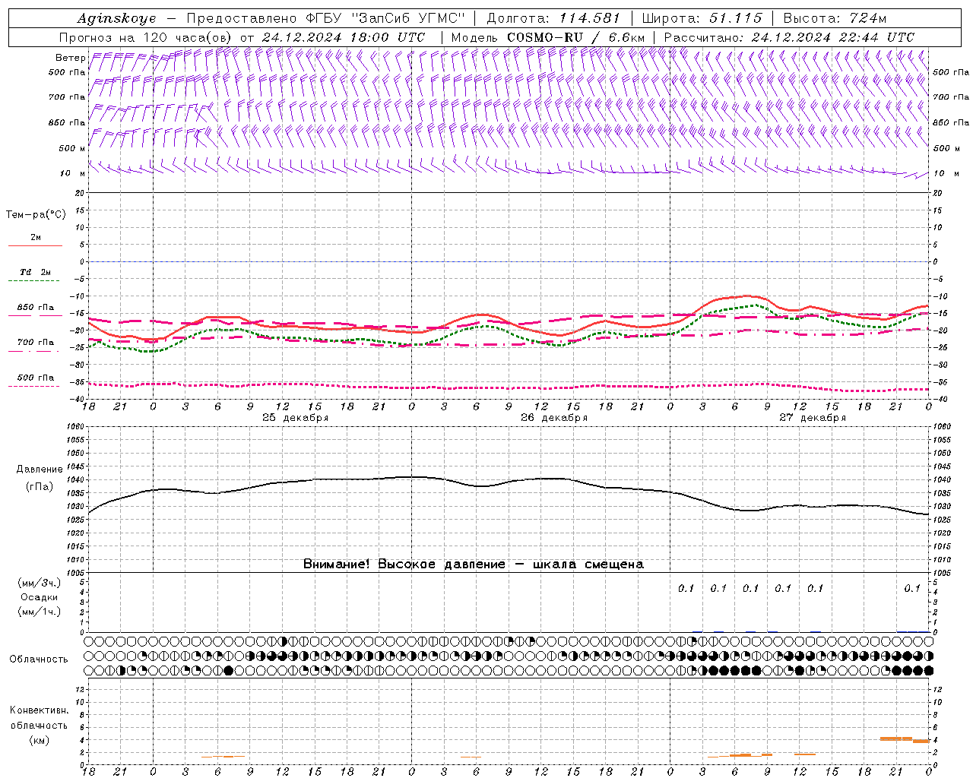Click the 'Давление' pressure panel label

pyautogui.click(x=39, y=470)
